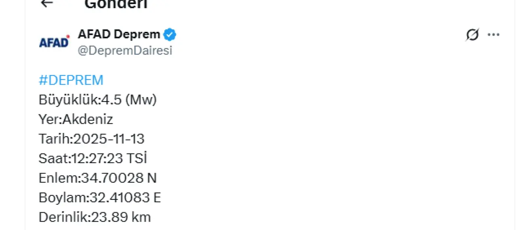Open the AFAD Deprem account name
The image size is (517, 230).
pos(119,35)
